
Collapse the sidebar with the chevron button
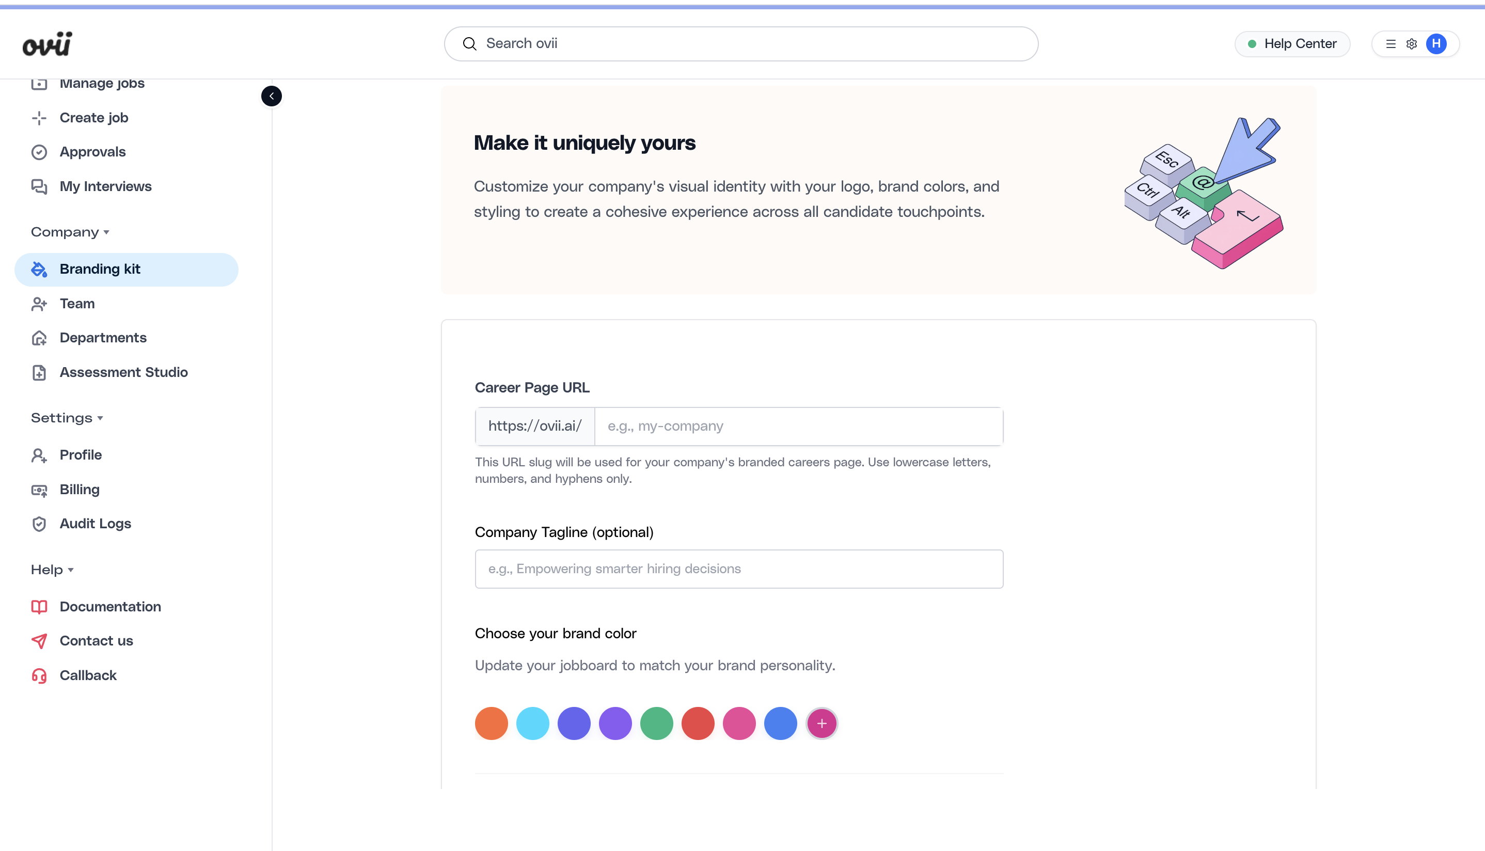271,96
